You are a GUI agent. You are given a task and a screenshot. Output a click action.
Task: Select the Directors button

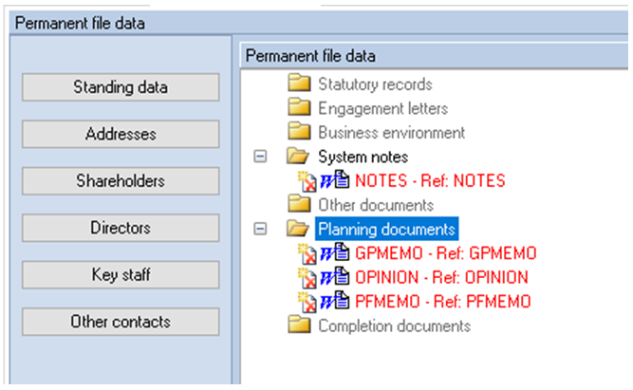coord(121,228)
